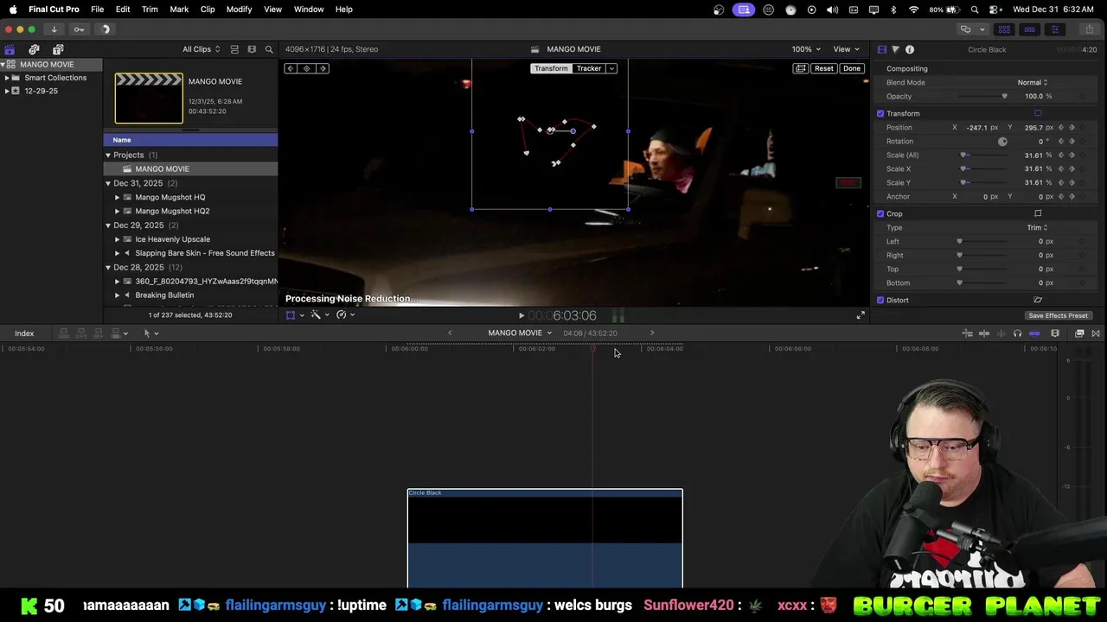
Task: Open the Trim menu
Action: pyautogui.click(x=150, y=9)
